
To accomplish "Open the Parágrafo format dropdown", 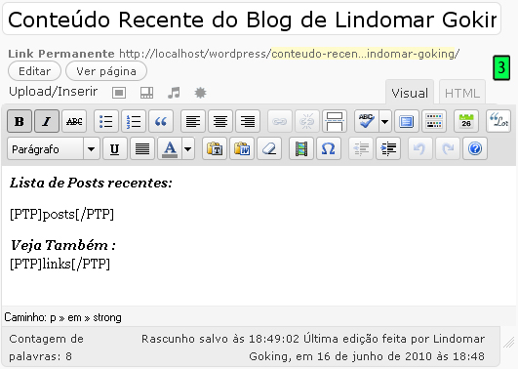I will tap(54, 148).
